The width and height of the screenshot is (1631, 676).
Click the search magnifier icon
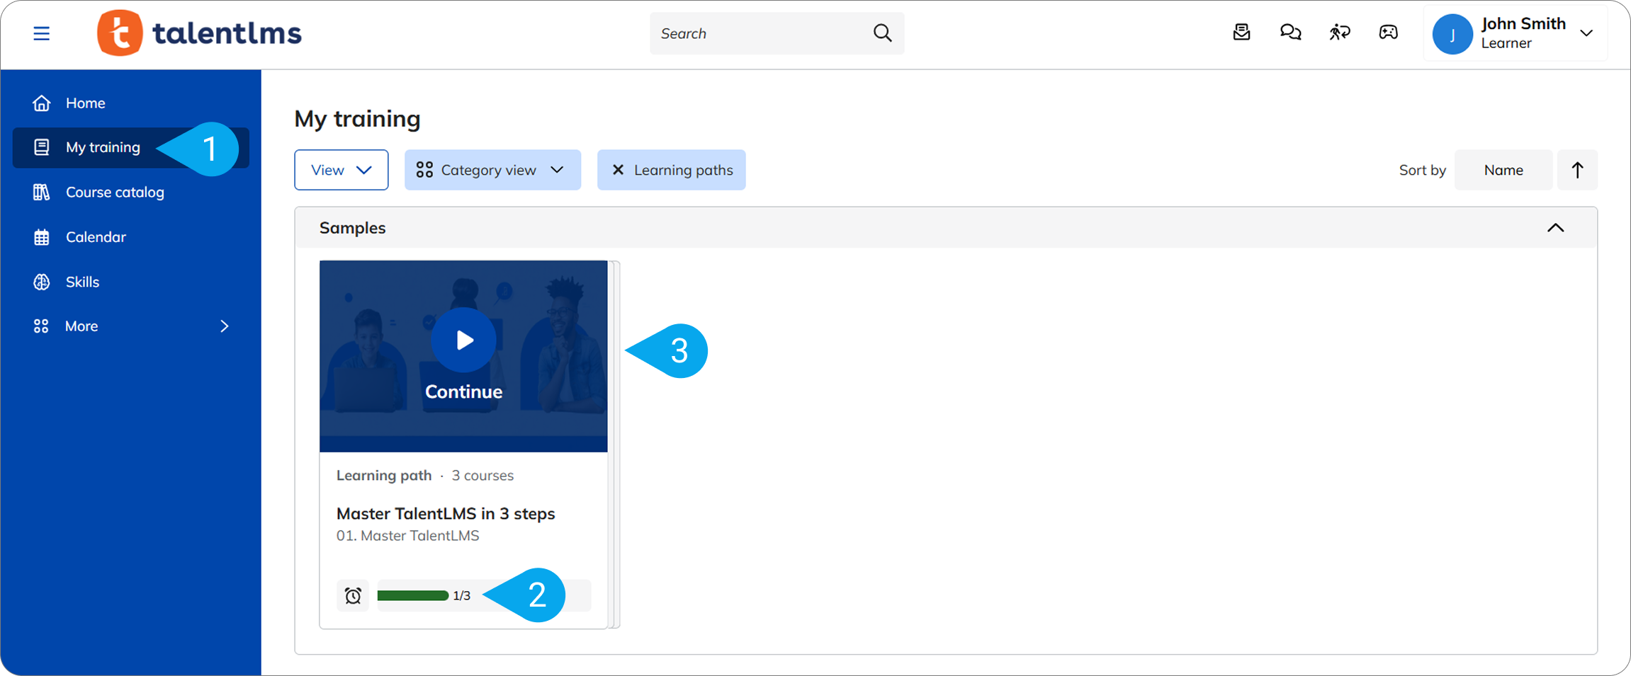pyautogui.click(x=882, y=33)
